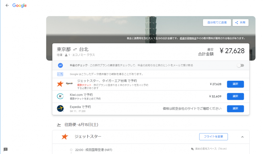Viewport: 263px width, 154px height.
Task: Open the feedback icon at bottom left
Action: [x=6, y=149]
